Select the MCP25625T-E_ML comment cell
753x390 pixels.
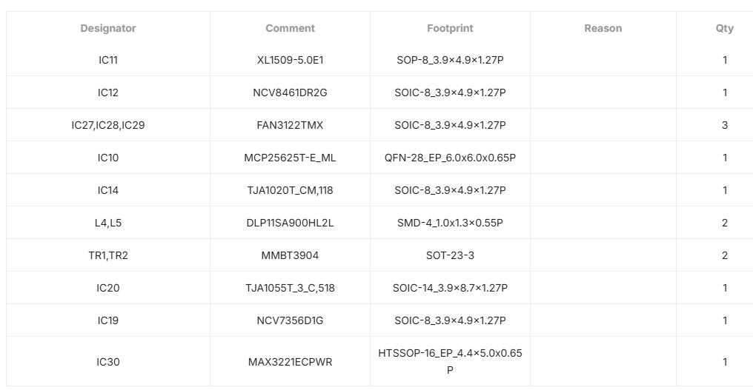pyautogui.click(x=290, y=158)
